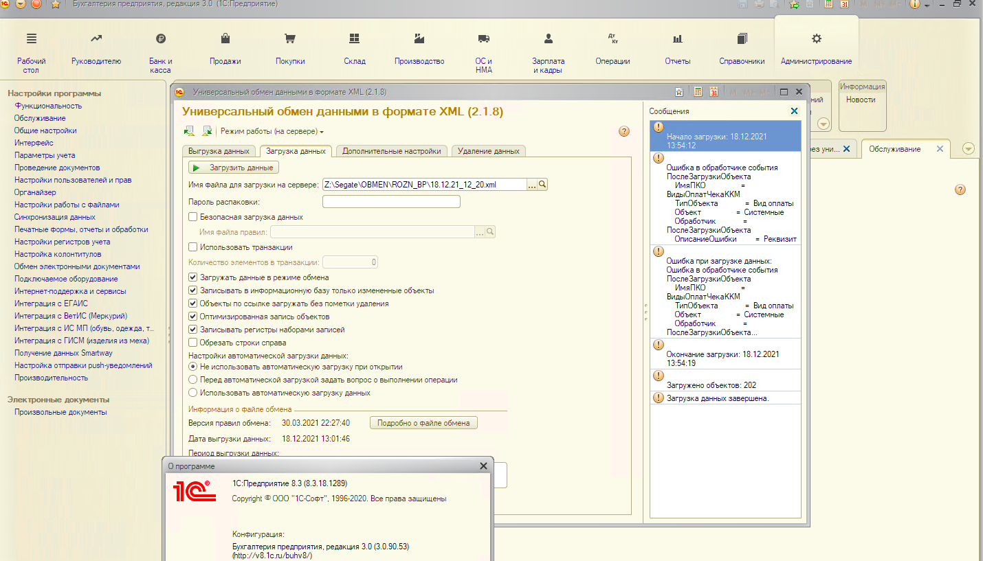983x561 pixels.
Task: Open the Рабочий стол section icon
Action: coord(32,38)
